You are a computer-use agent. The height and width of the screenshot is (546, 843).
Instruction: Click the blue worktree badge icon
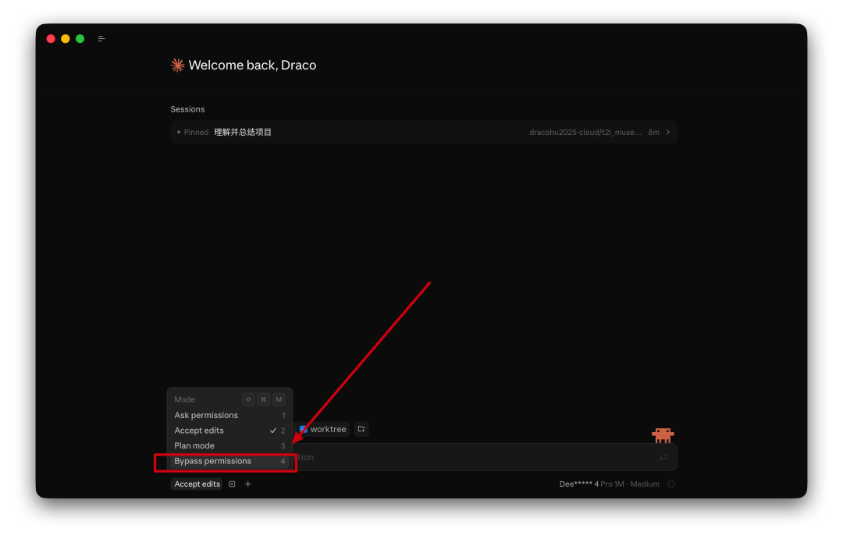304,429
